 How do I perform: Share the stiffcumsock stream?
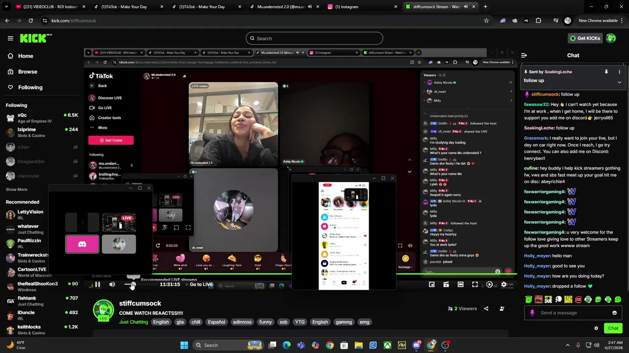(486, 308)
